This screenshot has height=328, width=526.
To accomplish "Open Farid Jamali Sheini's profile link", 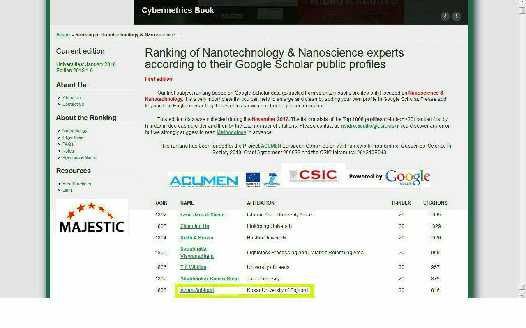I will (202, 215).
